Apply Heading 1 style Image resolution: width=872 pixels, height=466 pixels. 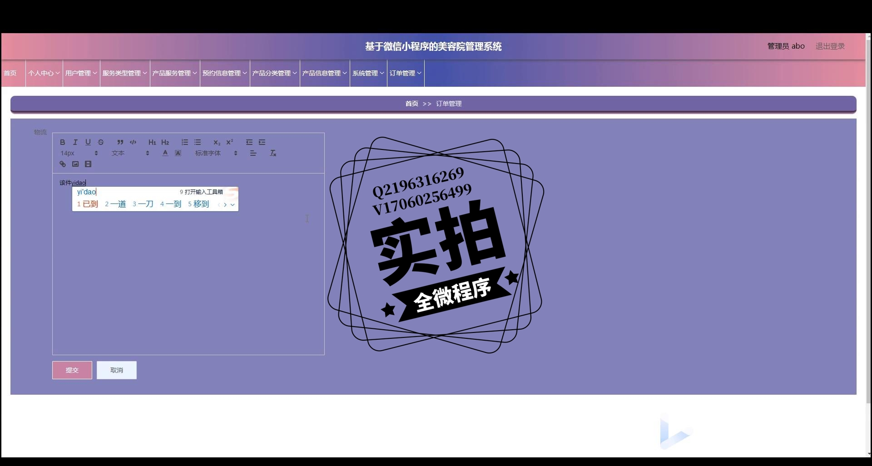pyautogui.click(x=152, y=142)
